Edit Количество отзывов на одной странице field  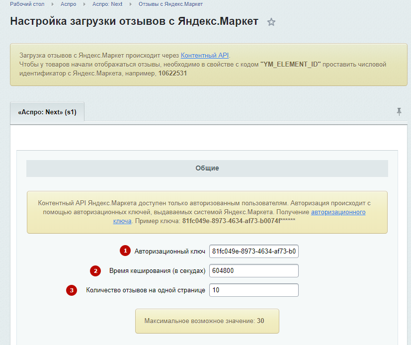point(254,290)
